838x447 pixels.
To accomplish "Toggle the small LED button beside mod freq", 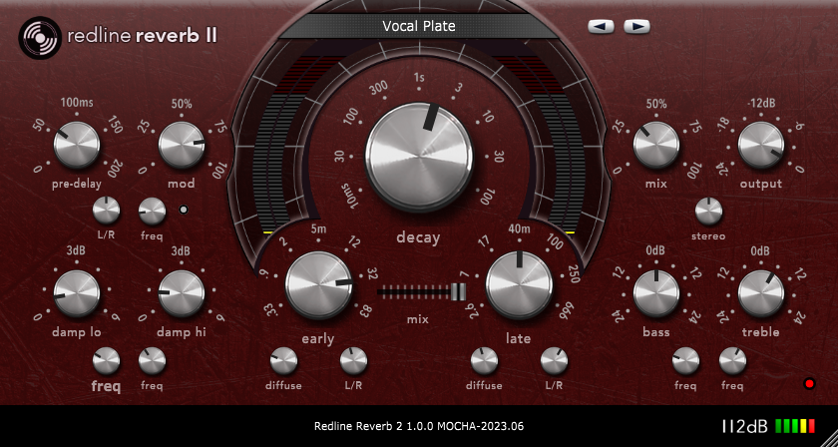I will point(184,211).
